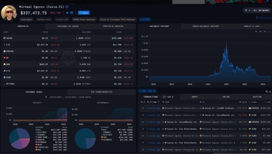The height and width of the screenshot is (154, 272).
Task: Click Ethereum chain icon on 4 hours ago row
Action: click(143, 108)
